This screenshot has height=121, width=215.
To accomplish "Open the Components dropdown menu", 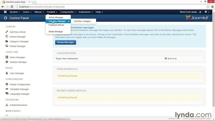I will [x=68, y=12].
